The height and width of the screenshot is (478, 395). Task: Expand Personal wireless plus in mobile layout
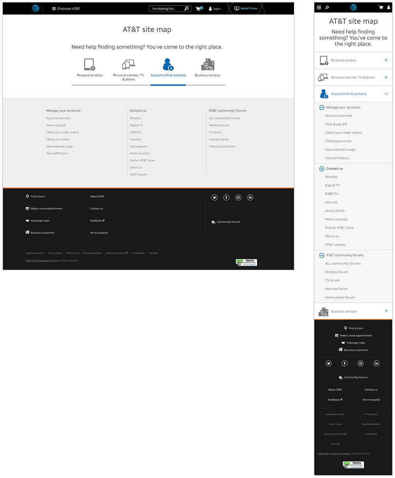point(386,60)
